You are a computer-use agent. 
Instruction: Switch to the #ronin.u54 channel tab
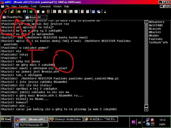(36, 17)
